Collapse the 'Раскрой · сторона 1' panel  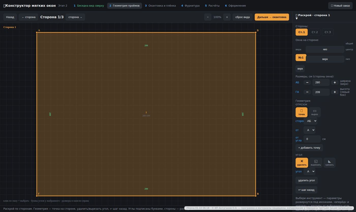pos(297,18)
